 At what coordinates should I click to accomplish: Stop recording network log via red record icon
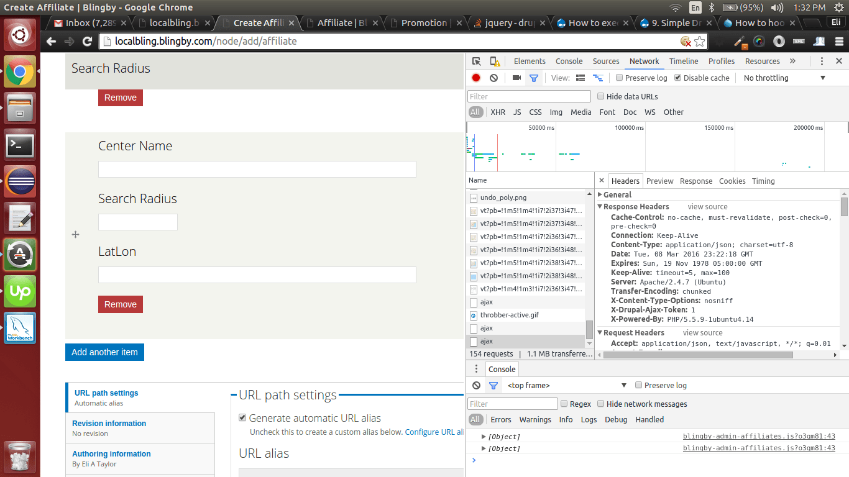[477, 78]
